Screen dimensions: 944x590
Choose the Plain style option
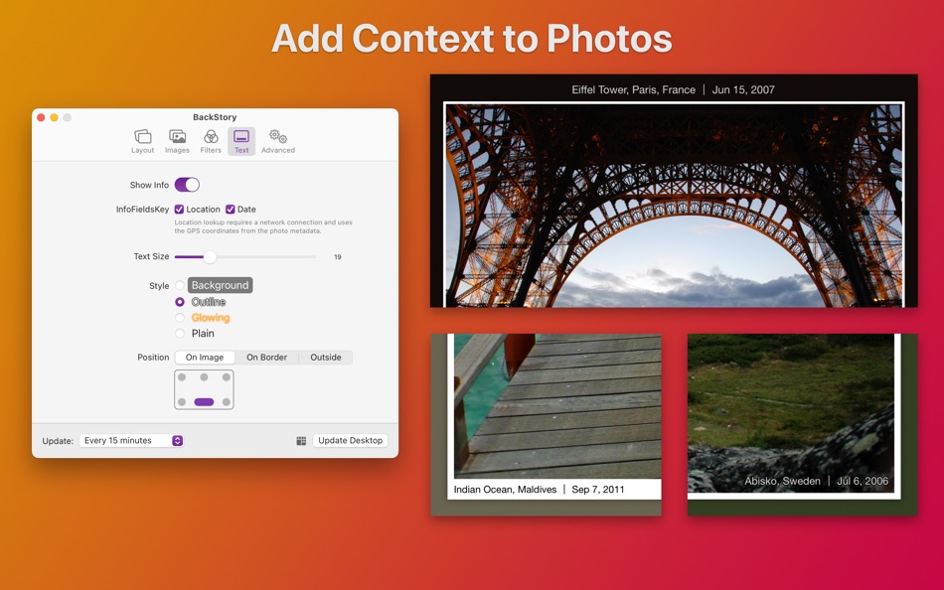(179, 332)
